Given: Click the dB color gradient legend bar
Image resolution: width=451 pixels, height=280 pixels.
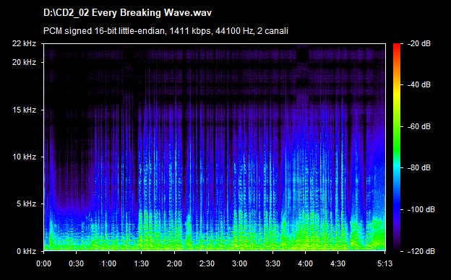Looking at the screenshot, I should click(397, 147).
